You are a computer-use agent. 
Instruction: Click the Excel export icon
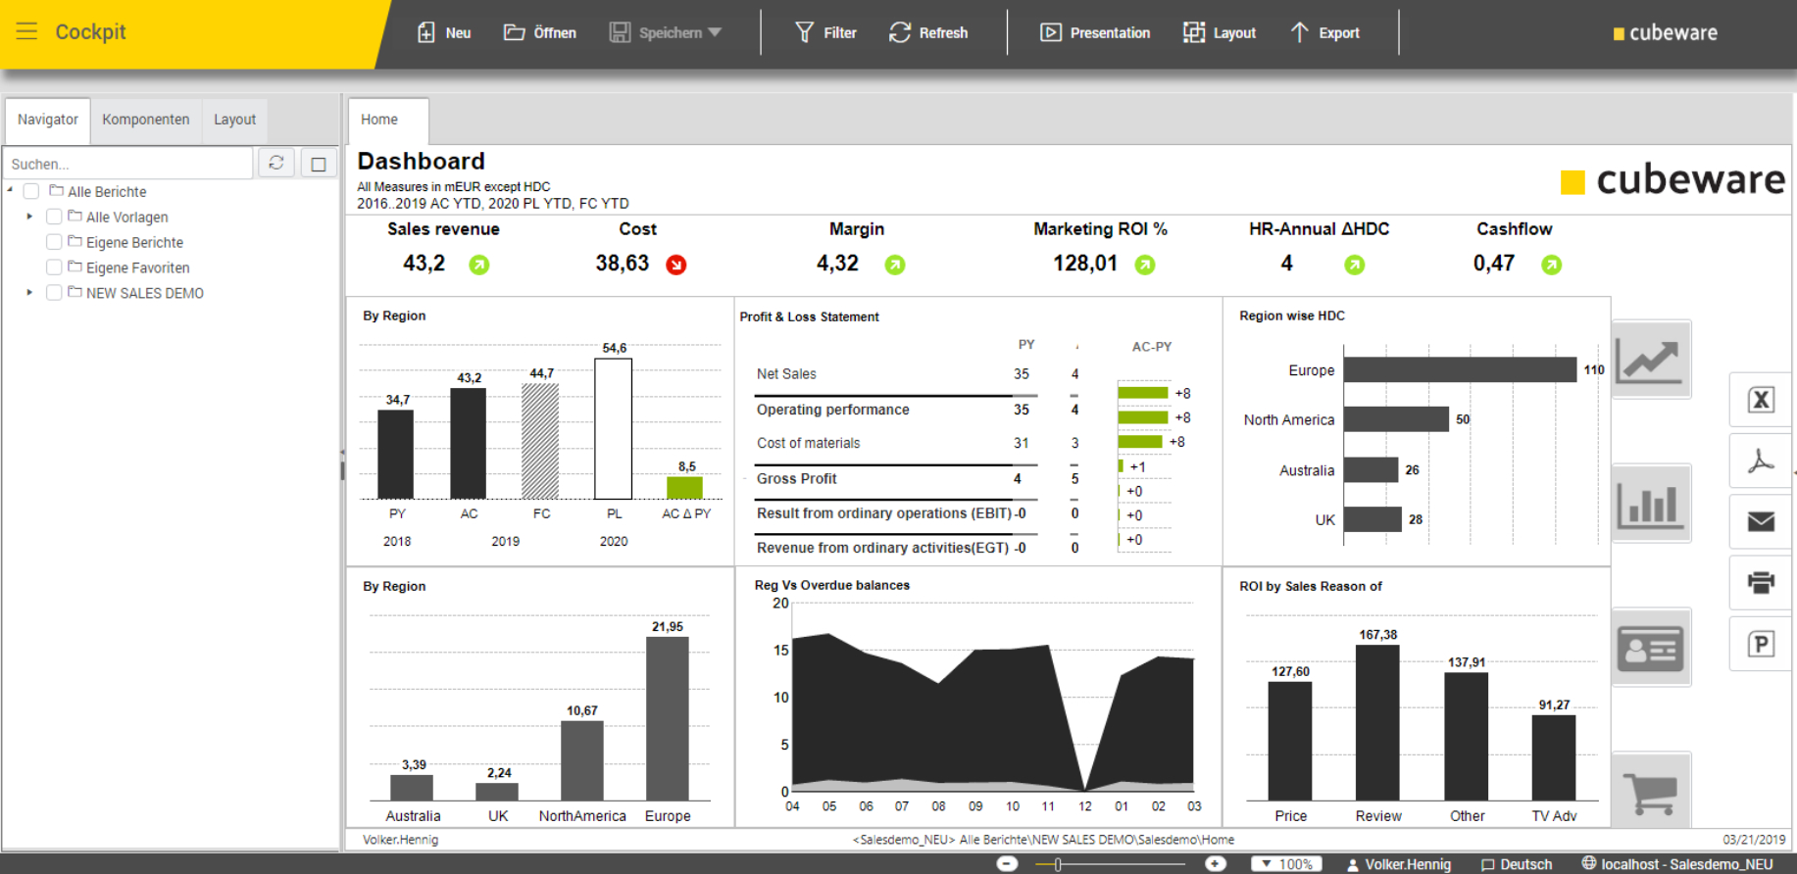[x=1761, y=400]
